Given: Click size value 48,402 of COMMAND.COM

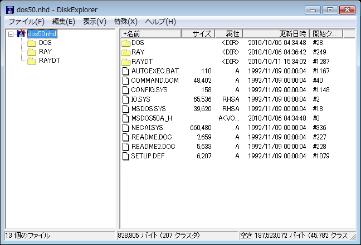Looking at the screenshot, I should (202, 81).
